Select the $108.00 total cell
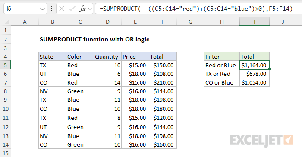Image resolution: width=302 pixels, height=157 pixels. (163, 74)
